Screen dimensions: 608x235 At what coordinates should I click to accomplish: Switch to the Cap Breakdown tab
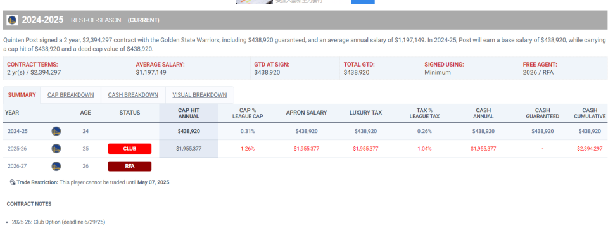tap(70, 95)
